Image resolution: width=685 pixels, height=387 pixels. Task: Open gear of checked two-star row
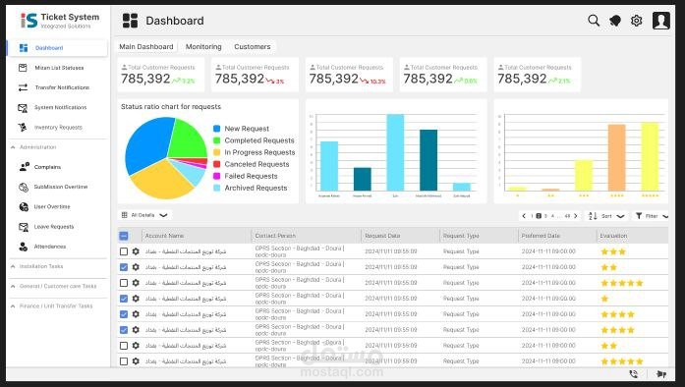click(136, 267)
